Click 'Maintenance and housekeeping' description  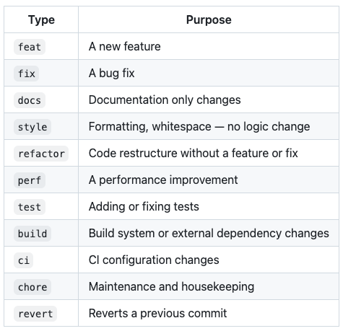[x=171, y=286]
